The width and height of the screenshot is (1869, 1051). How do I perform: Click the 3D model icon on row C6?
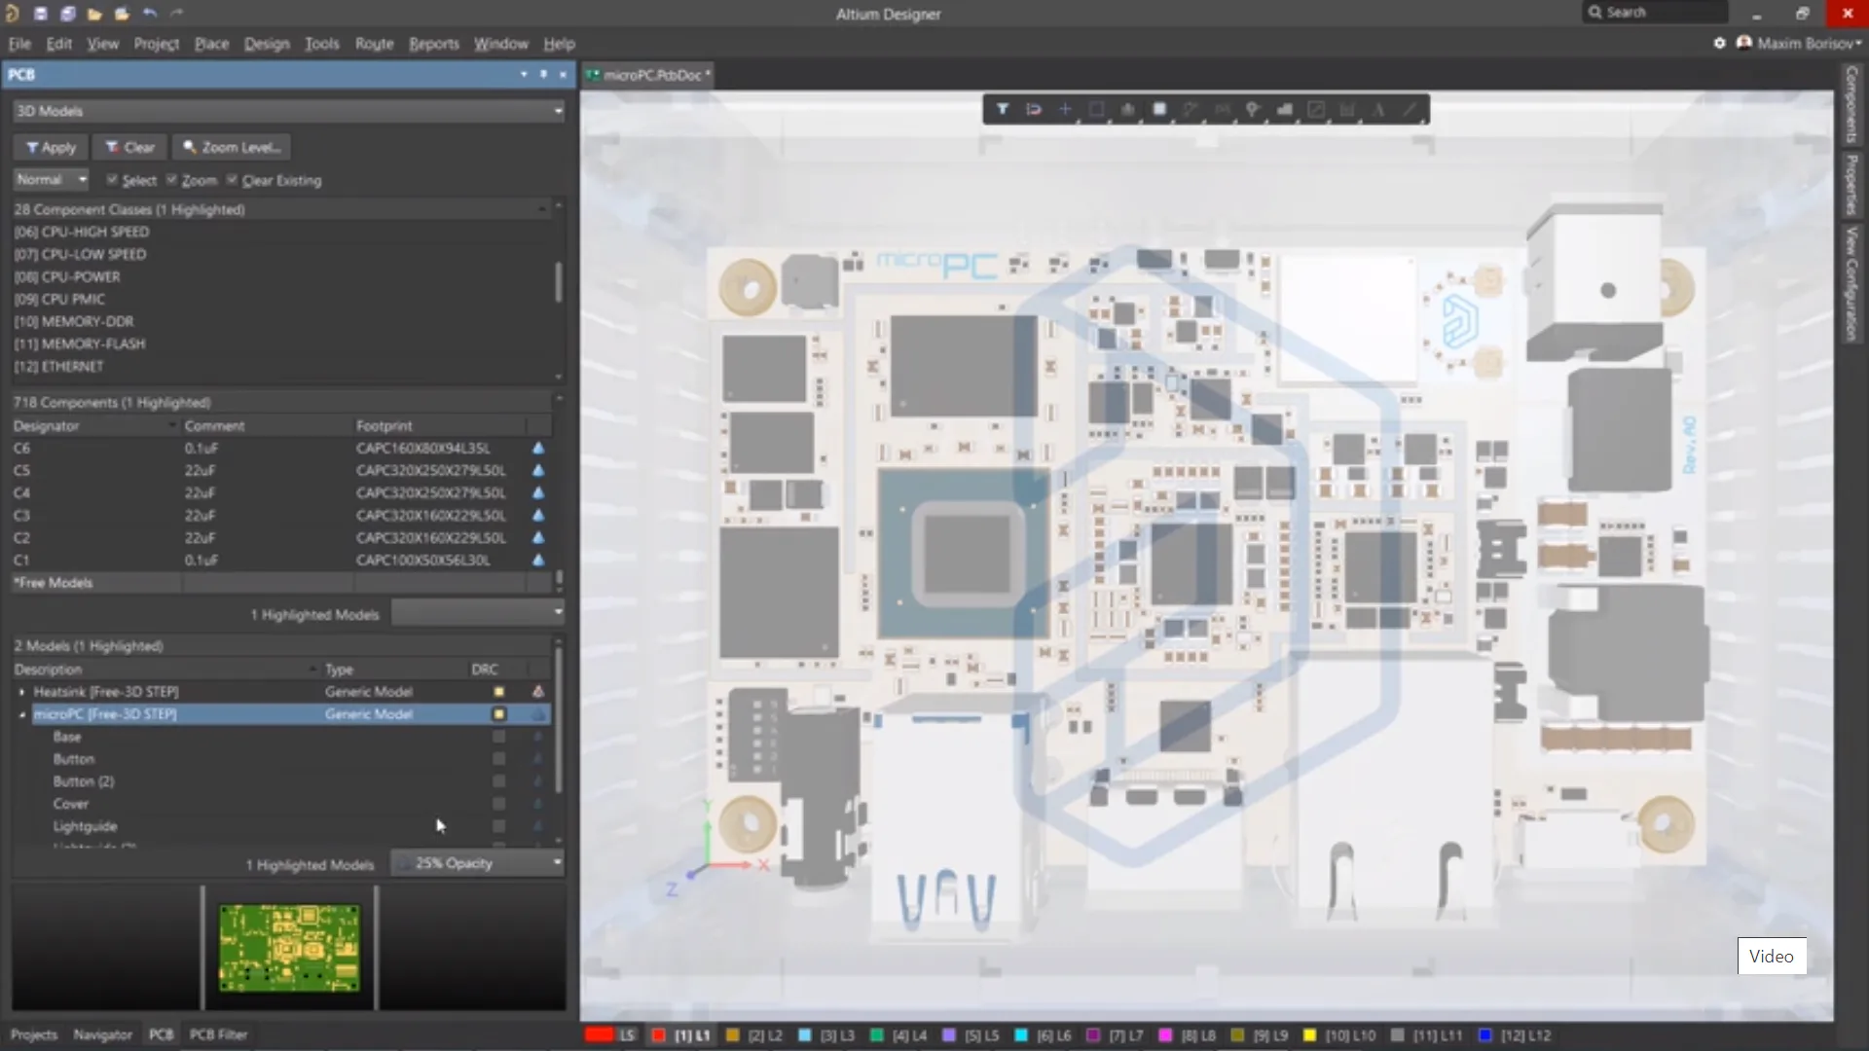click(538, 449)
